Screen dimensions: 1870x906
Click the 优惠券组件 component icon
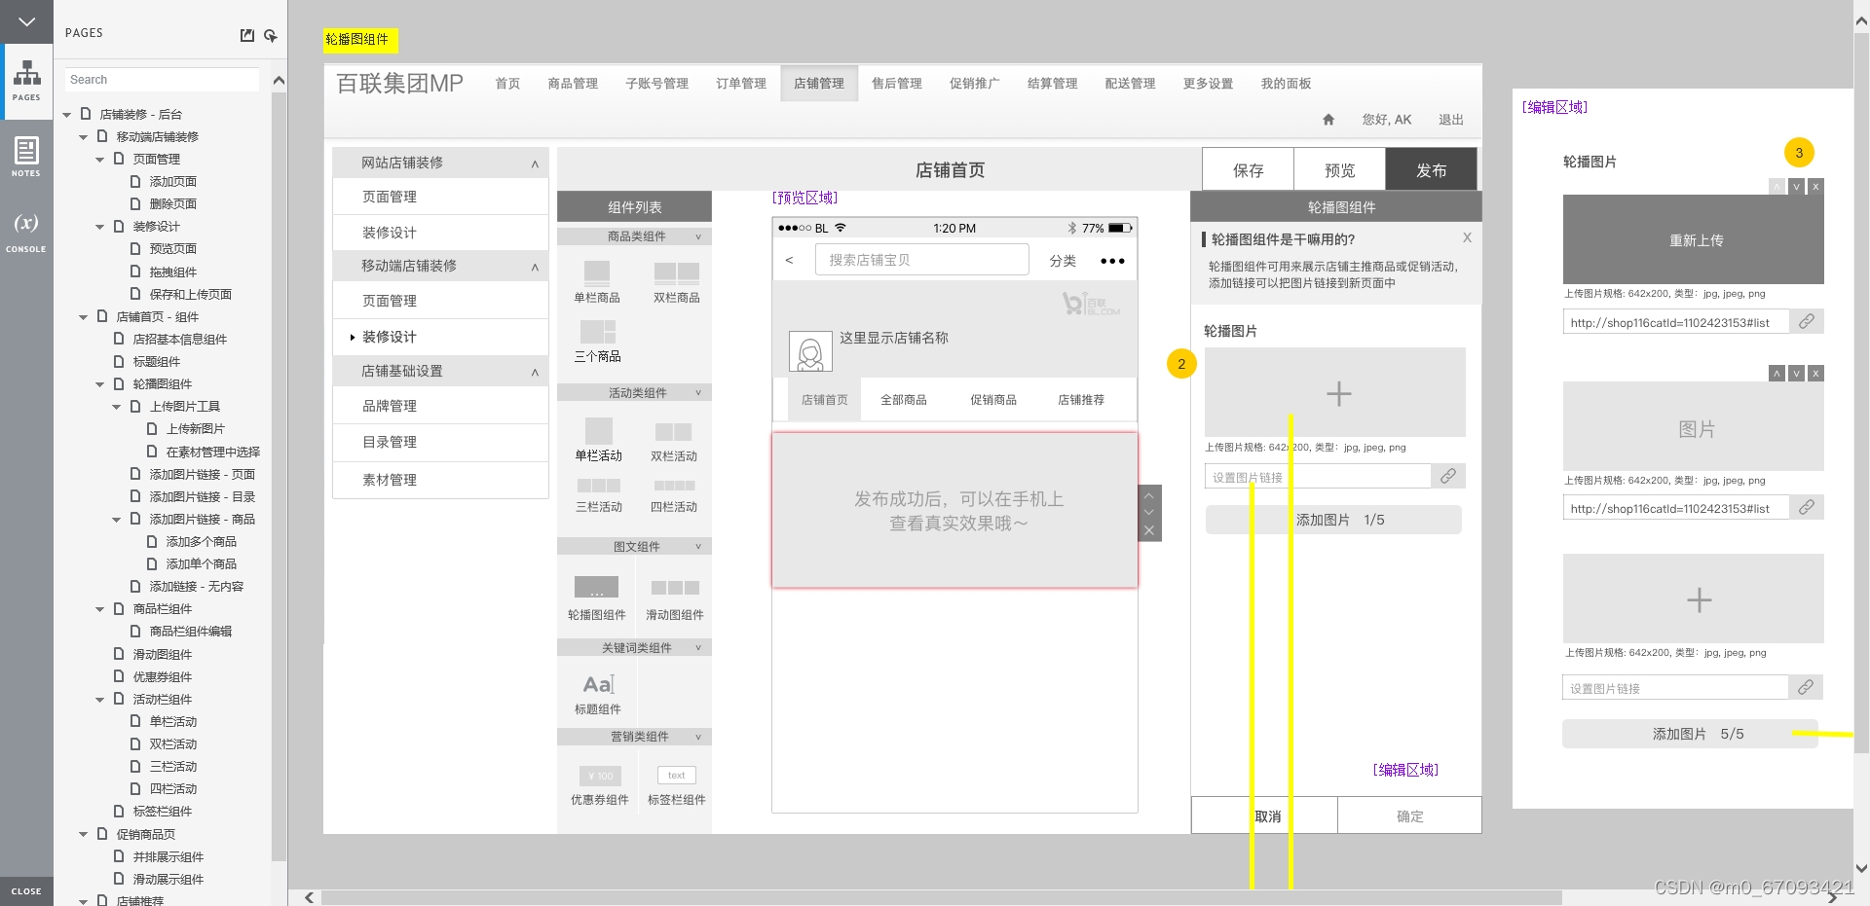pyautogui.click(x=600, y=776)
